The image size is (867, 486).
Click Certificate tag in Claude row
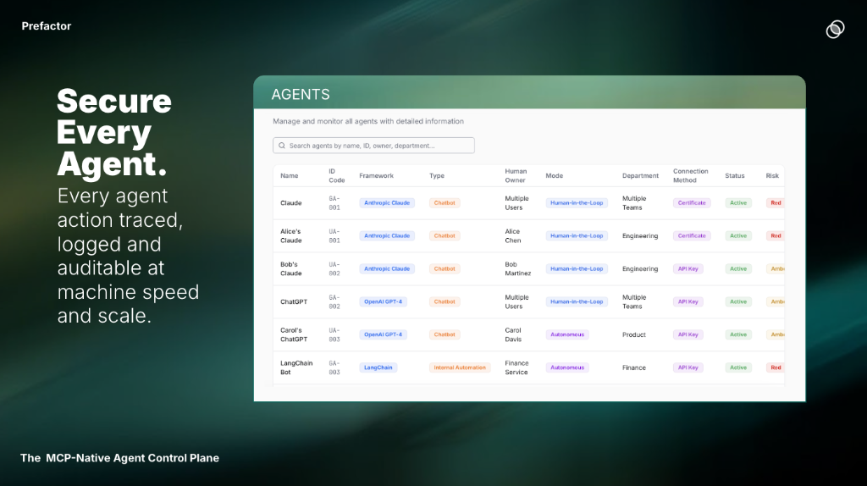point(692,203)
